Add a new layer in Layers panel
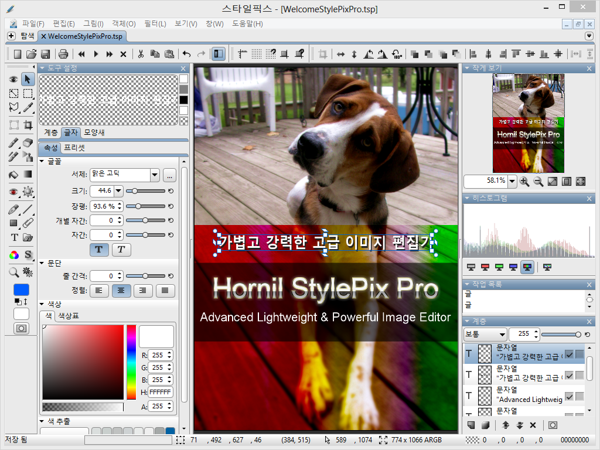Screen dimensions: 600x450 tap(471, 425)
